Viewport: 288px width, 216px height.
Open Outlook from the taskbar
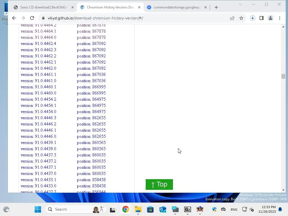pyautogui.click(x=163, y=209)
